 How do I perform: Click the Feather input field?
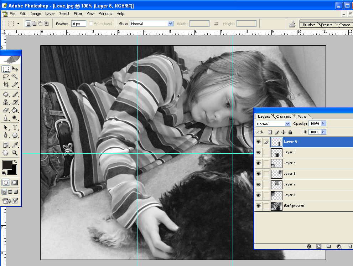[x=79, y=24]
